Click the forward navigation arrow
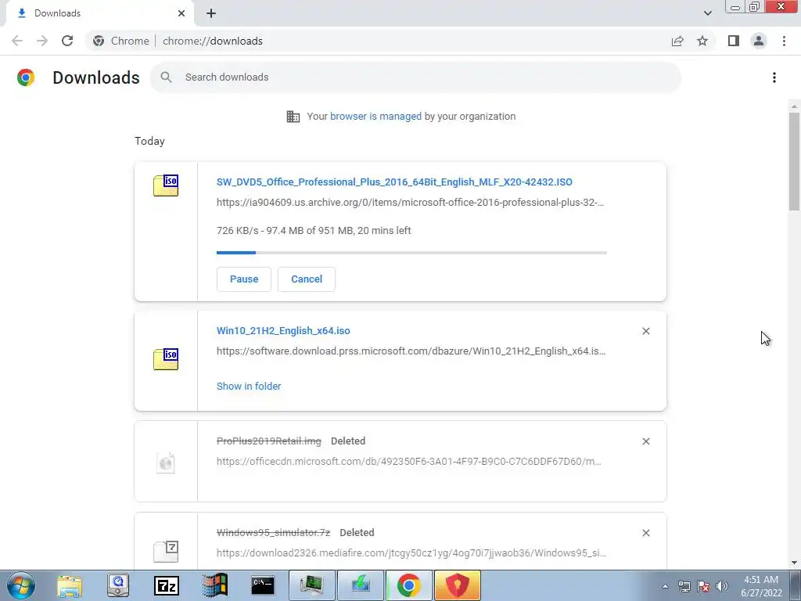The image size is (801, 601). tap(42, 41)
